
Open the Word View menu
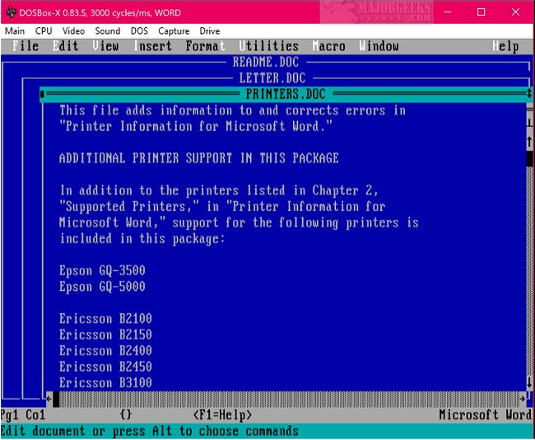click(106, 46)
